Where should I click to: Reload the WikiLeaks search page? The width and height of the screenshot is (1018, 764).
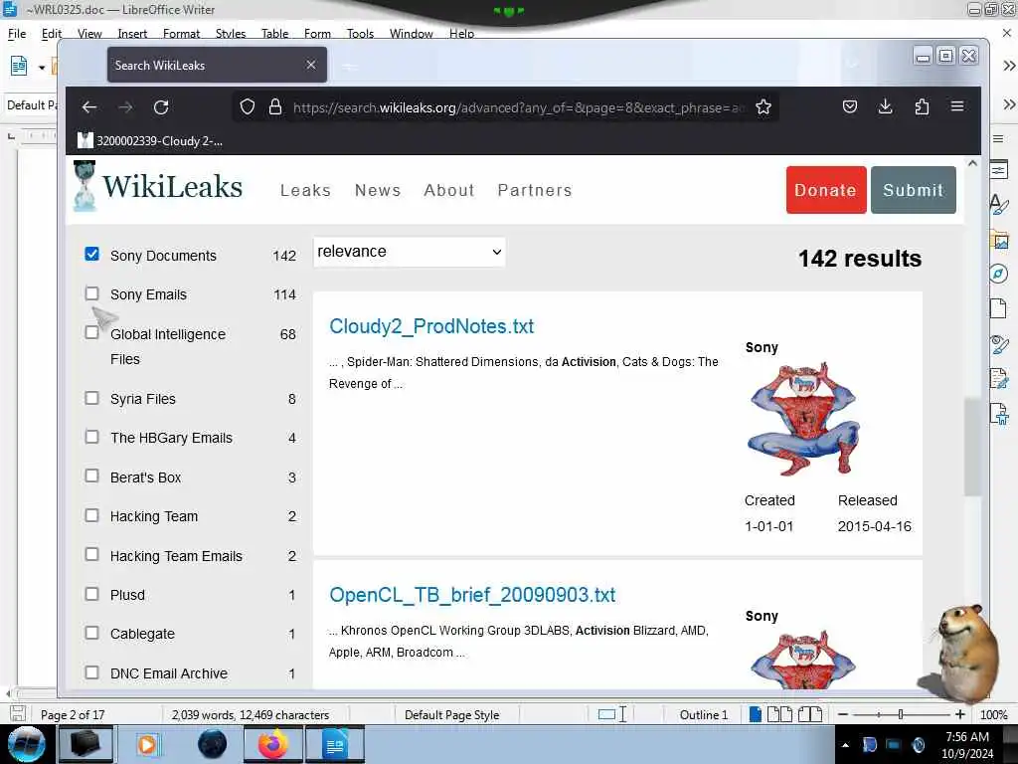[x=161, y=107]
